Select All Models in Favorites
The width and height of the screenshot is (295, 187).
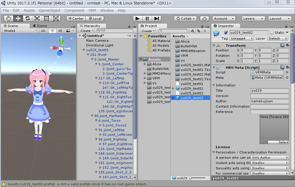(161, 46)
